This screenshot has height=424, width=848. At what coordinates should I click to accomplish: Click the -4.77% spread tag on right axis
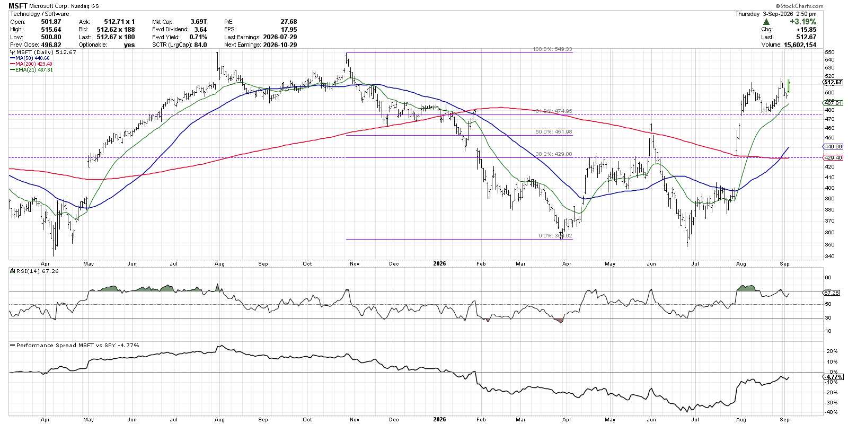click(833, 377)
